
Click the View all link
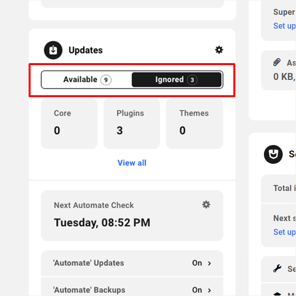(x=132, y=163)
